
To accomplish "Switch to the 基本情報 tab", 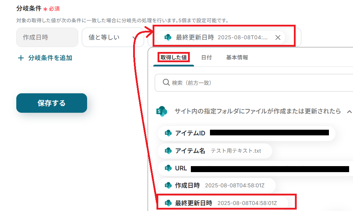I will coord(237,58).
